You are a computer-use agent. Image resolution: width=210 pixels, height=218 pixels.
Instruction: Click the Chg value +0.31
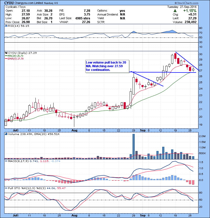pyautogui.click(x=192, y=14)
